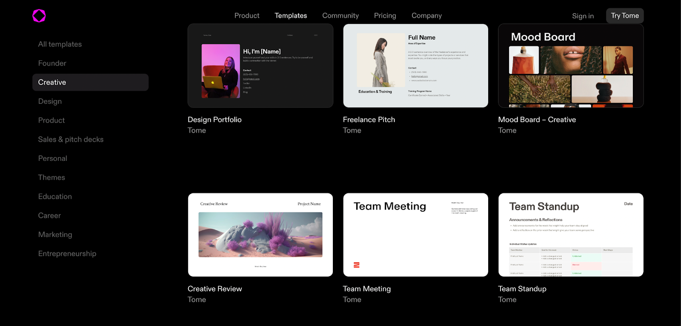Select the Product category in sidebar
The image size is (681, 326).
click(52, 120)
